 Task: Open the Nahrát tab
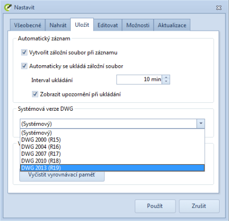point(58,25)
